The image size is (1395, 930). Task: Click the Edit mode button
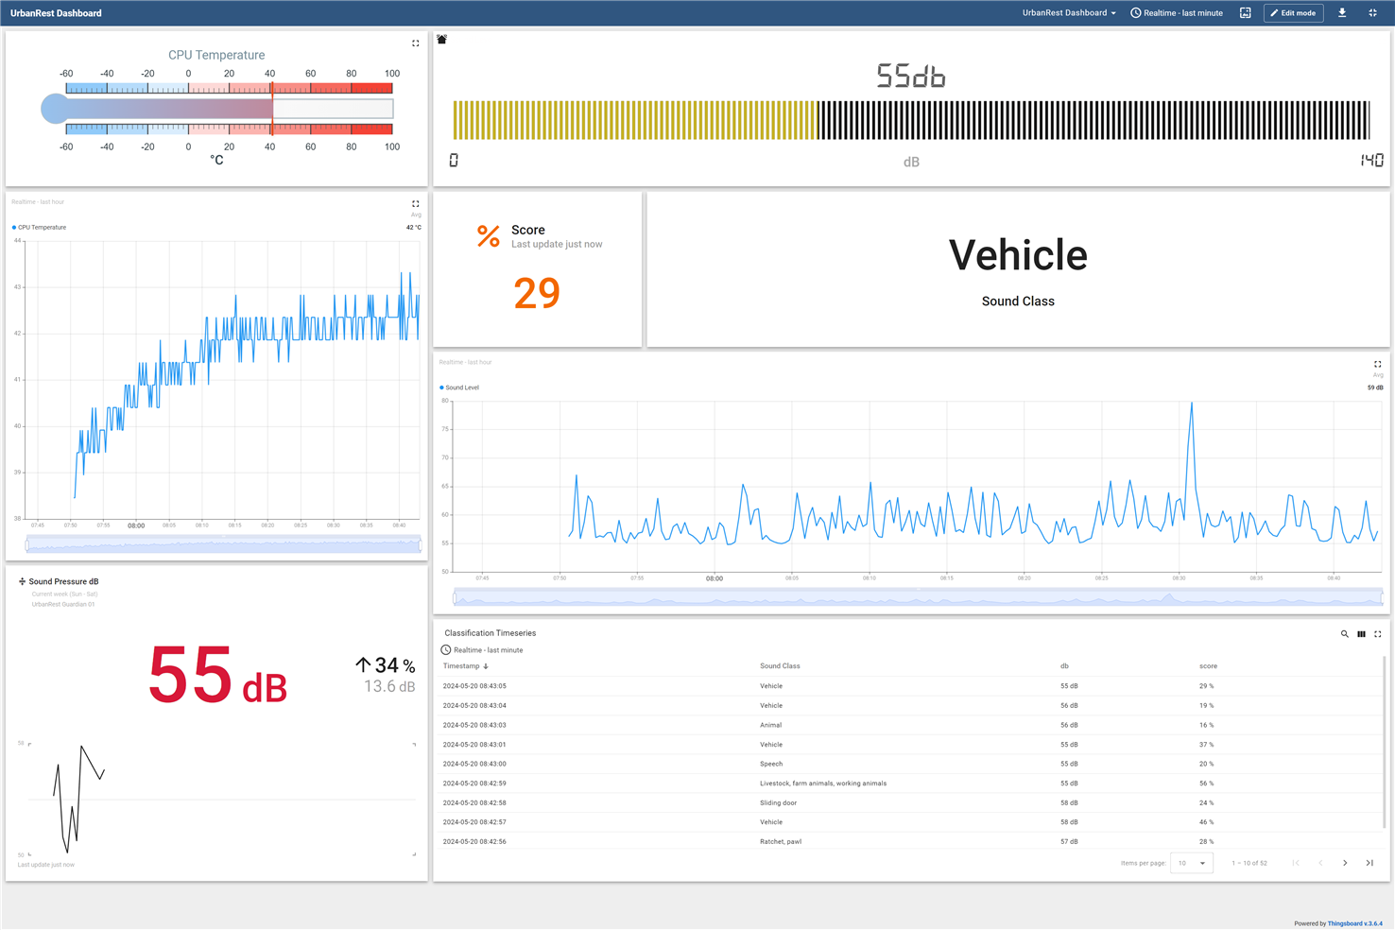1293,13
